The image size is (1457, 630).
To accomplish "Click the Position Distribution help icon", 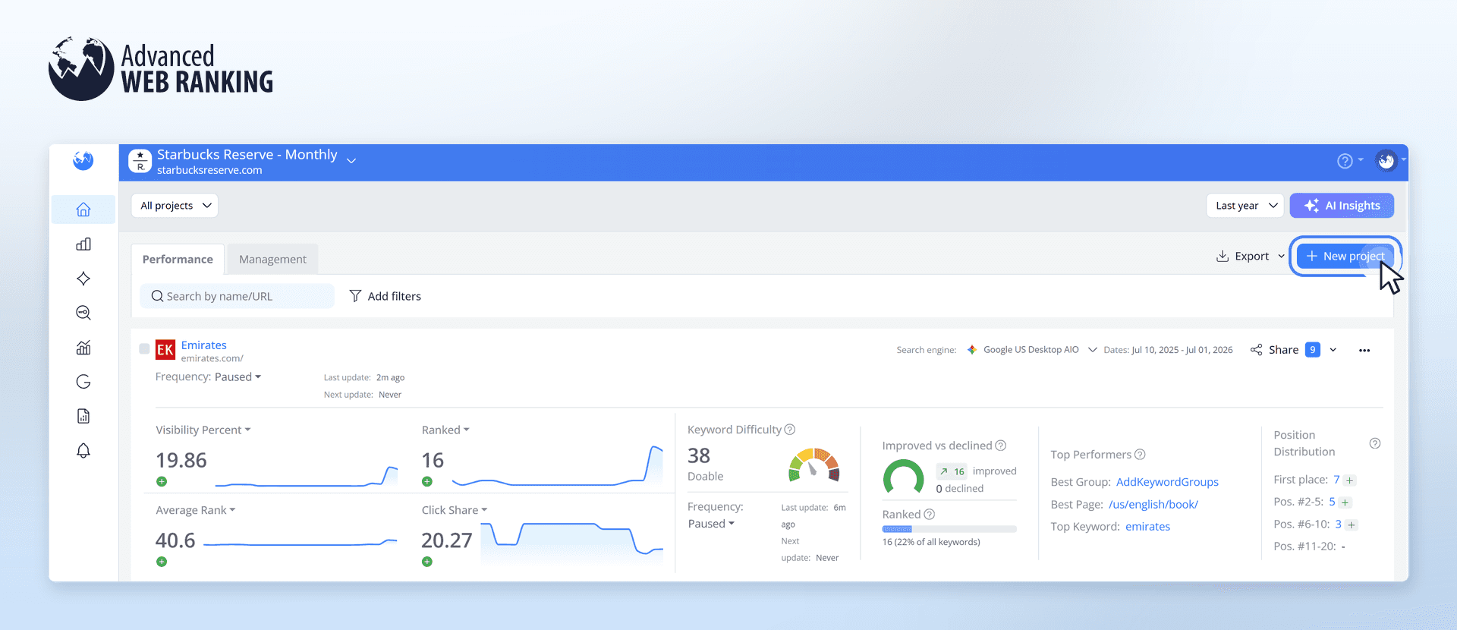I will pyautogui.click(x=1375, y=443).
